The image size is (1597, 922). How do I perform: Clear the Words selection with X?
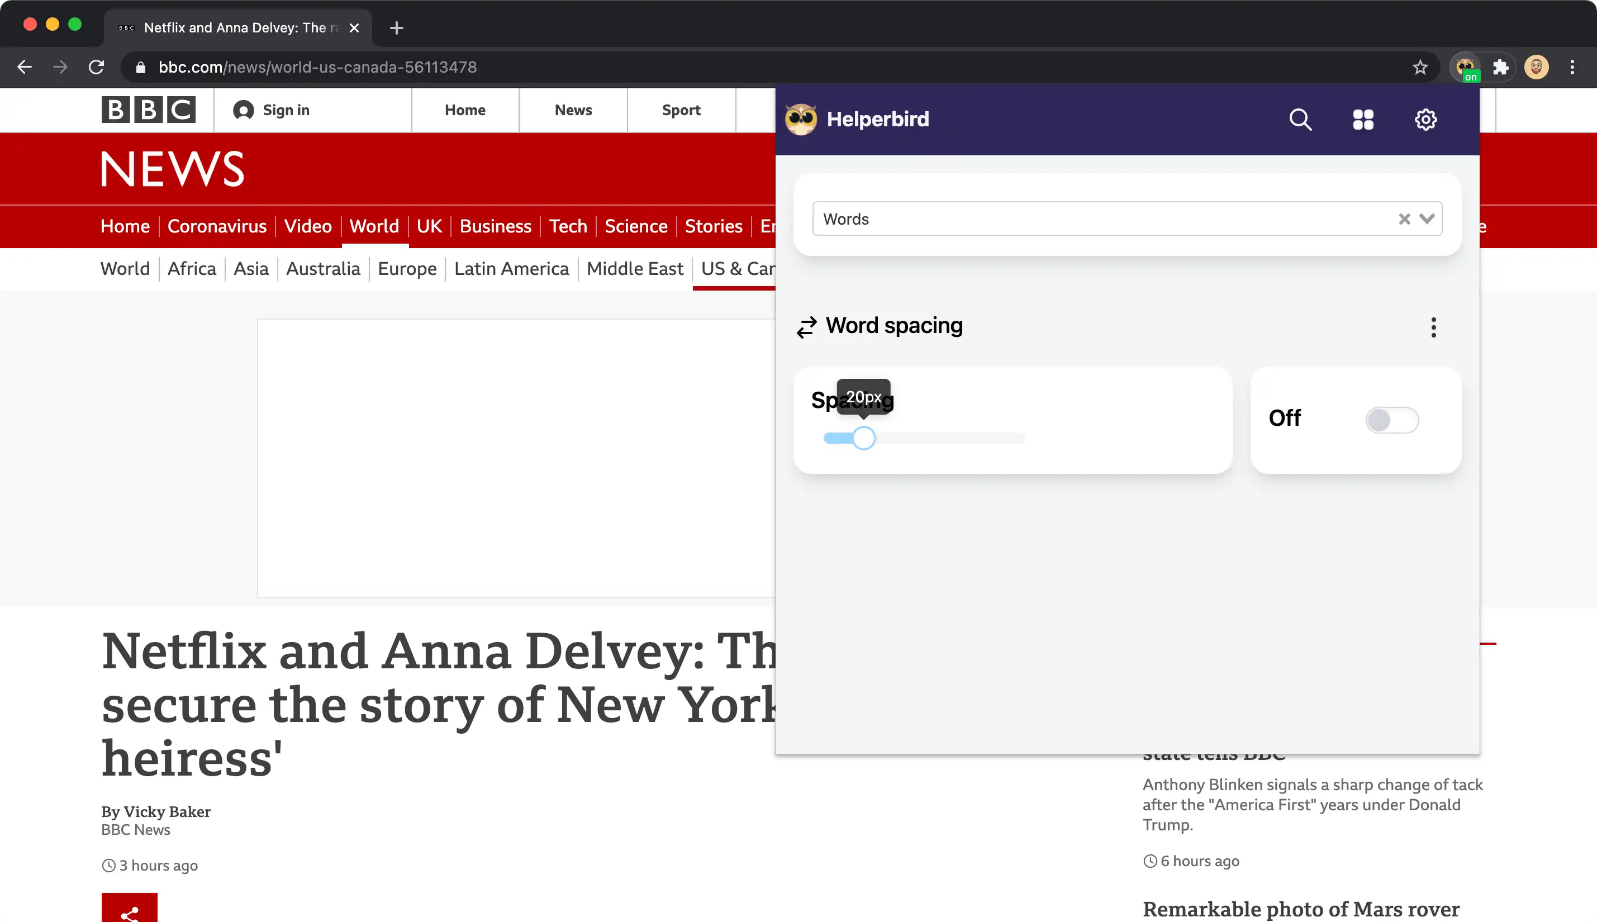point(1404,219)
